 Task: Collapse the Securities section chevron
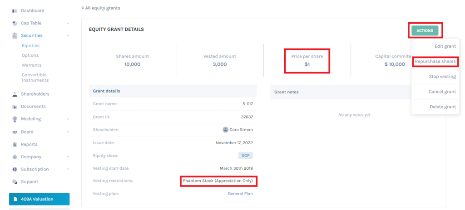tap(68, 35)
